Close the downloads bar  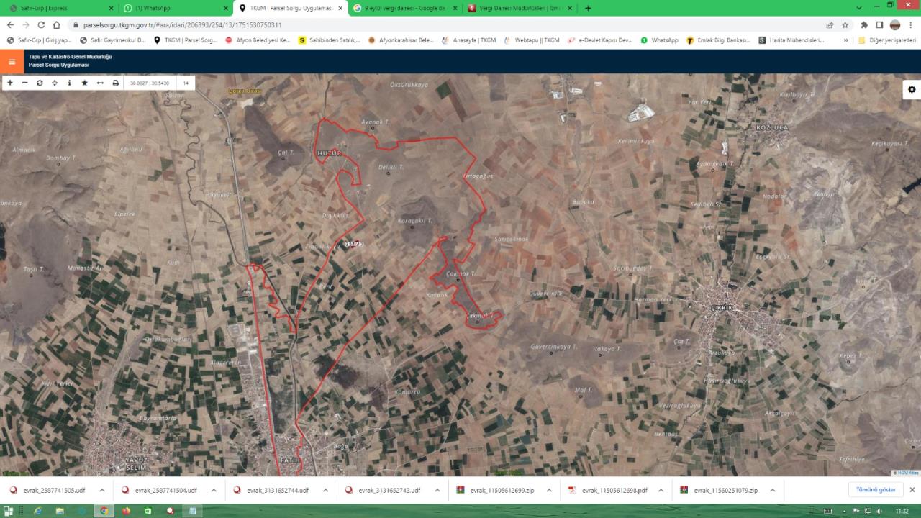pyautogui.click(x=912, y=490)
